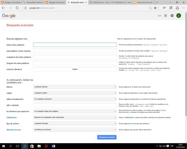187x149 pixels.
Task: Click the page vertical scrollbar
Action: click(x=186, y=64)
